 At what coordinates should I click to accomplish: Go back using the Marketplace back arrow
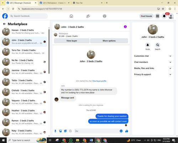coord(4,24)
